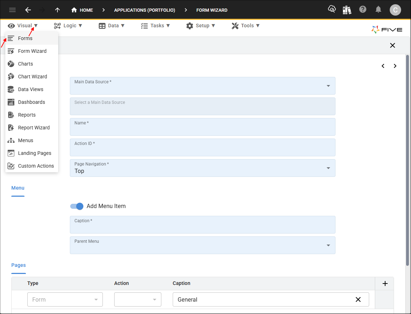
Task: Expand the Data menu
Action: click(x=112, y=26)
